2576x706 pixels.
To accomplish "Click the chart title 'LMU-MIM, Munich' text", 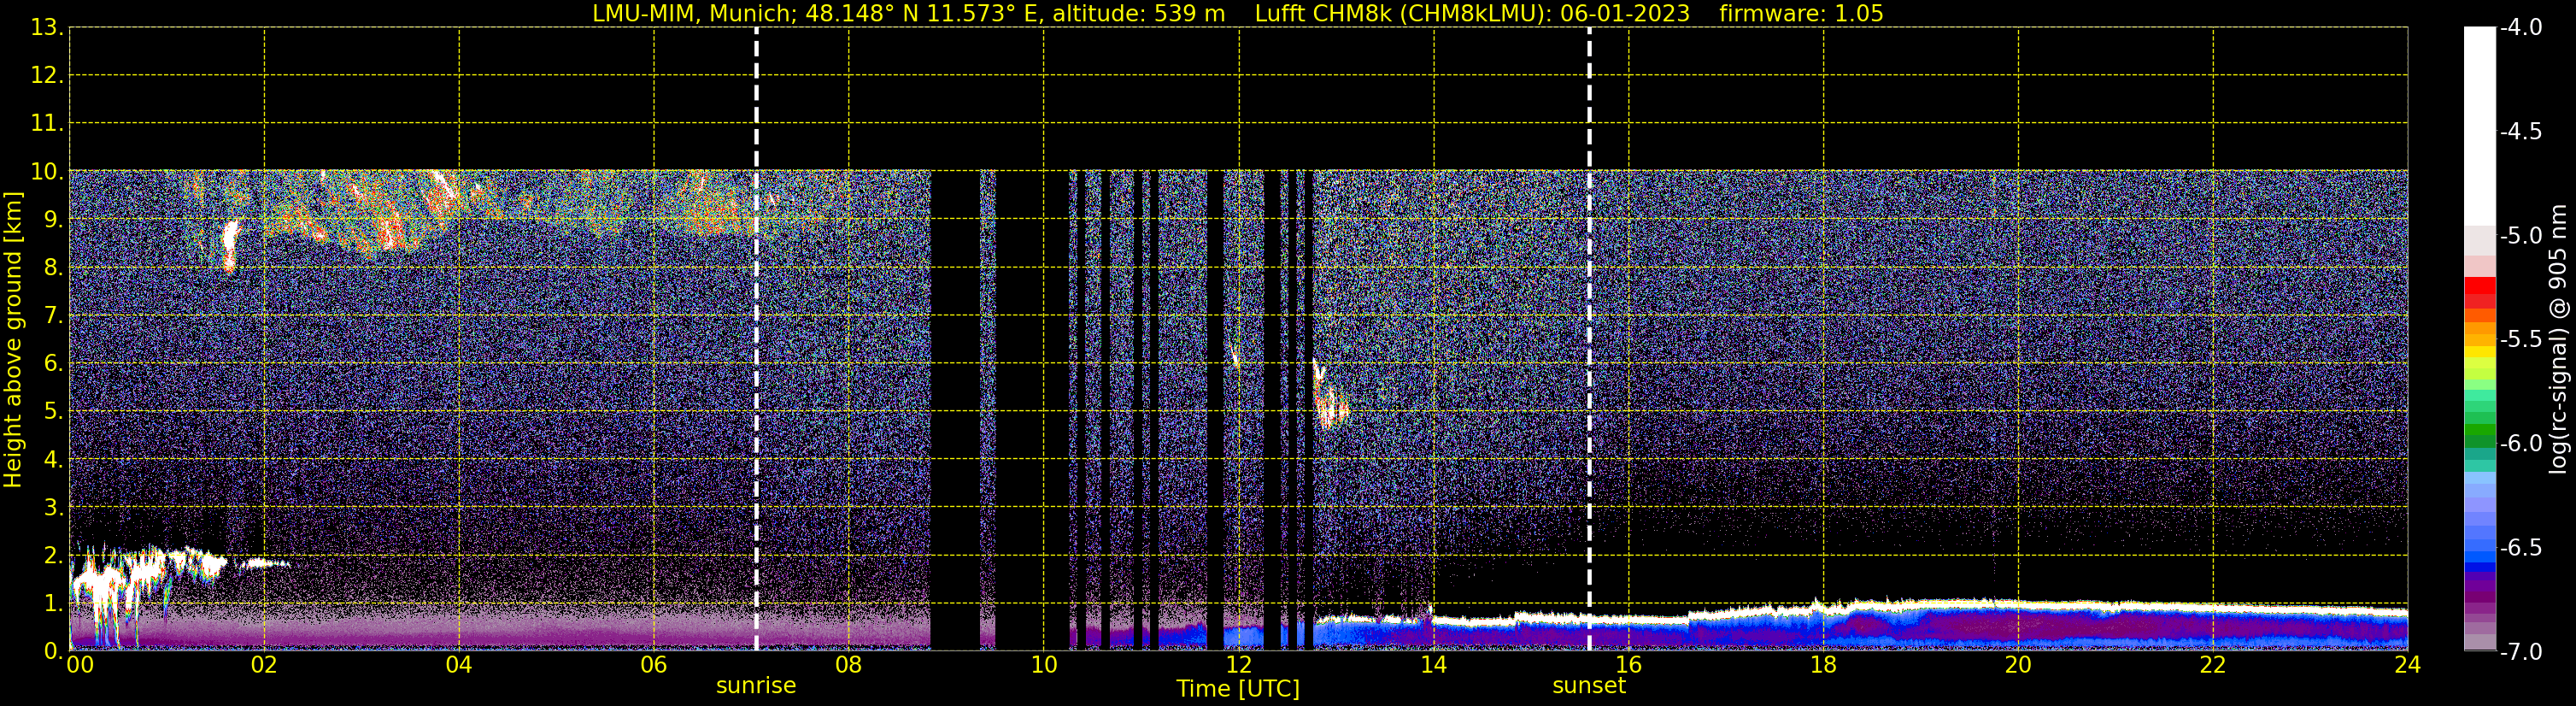I will 691,14.
